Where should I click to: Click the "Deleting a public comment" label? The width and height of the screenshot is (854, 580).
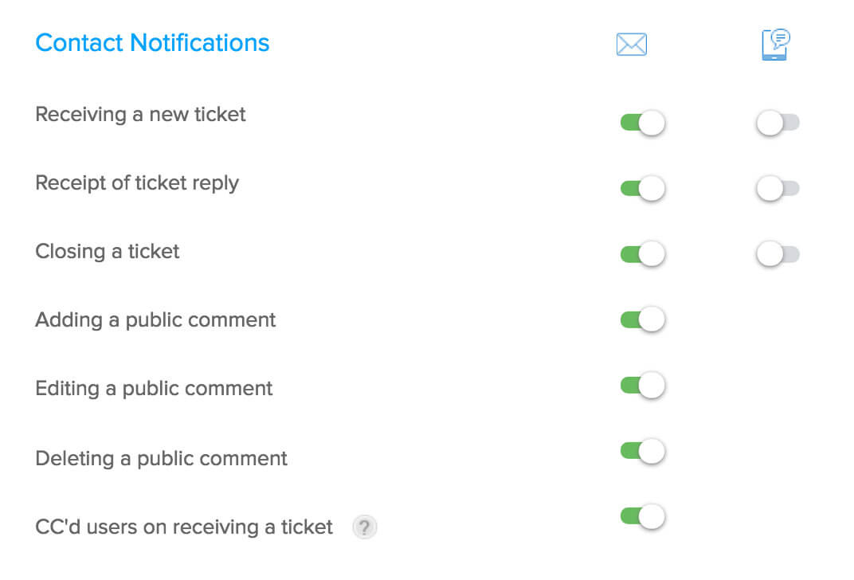pos(161,459)
